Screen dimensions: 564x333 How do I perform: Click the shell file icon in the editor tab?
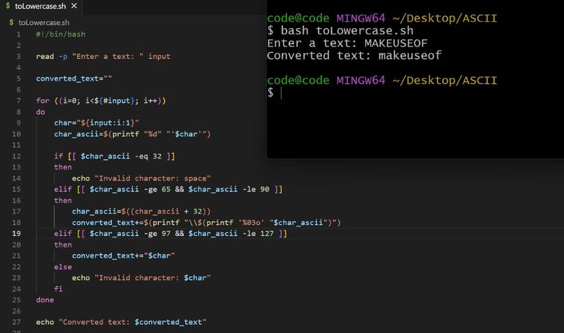pyautogui.click(x=8, y=6)
